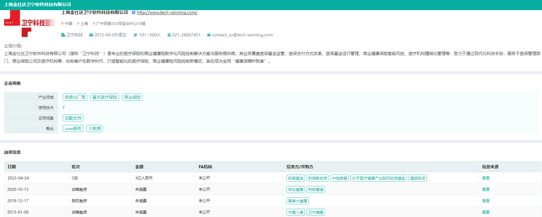Click the calendar icon beside founding date
542x217 pixels.
pyautogui.click(x=91, y=35)
